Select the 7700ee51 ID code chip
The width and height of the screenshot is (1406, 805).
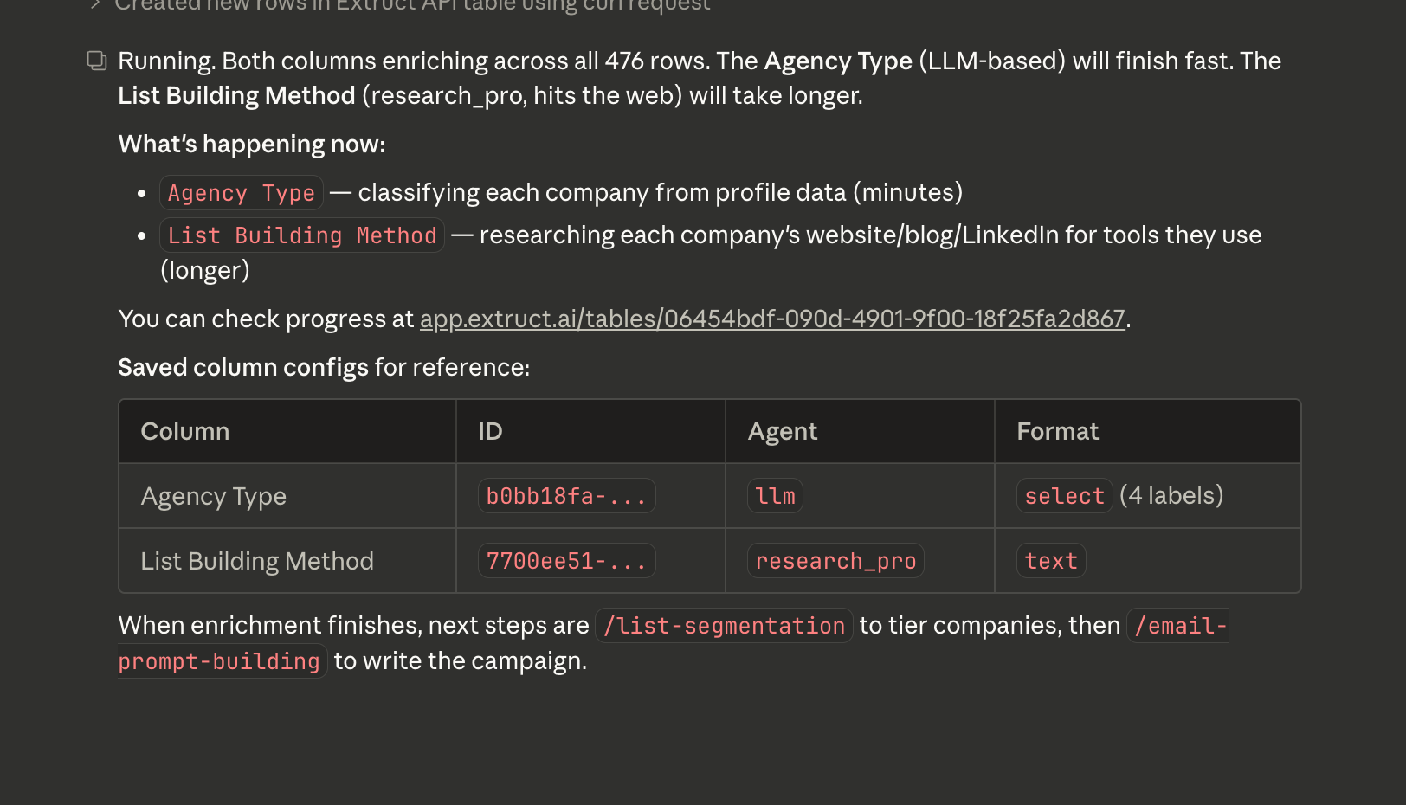click(x=566, y=561)
